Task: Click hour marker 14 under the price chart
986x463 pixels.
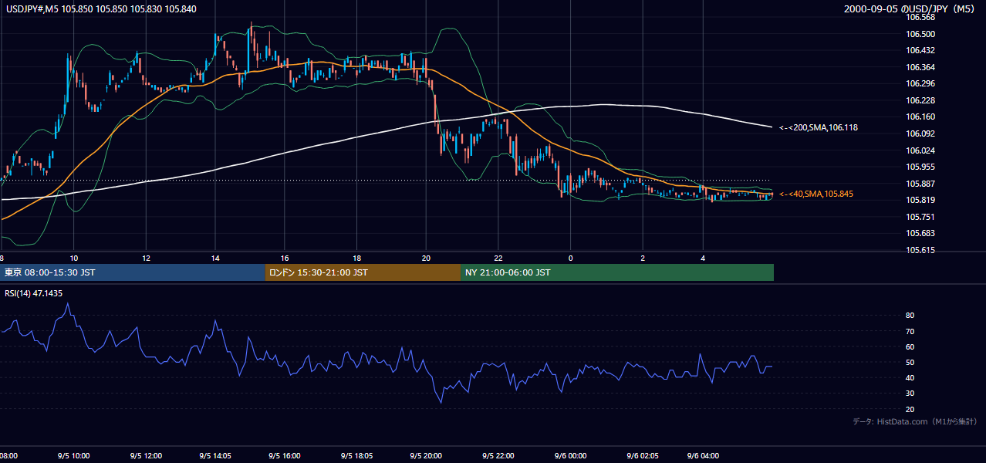Action: pyautogui.click(x=215, y=258)
